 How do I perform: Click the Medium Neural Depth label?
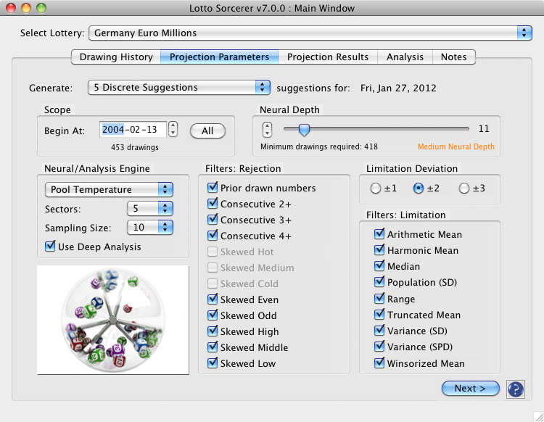click(456, 146)
